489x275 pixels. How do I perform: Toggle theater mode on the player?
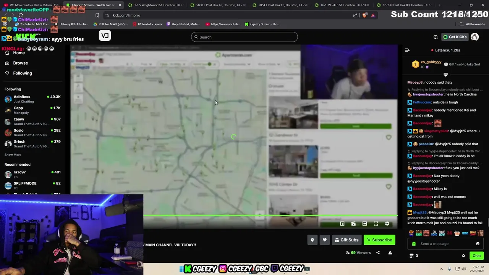tap(364, 224)
